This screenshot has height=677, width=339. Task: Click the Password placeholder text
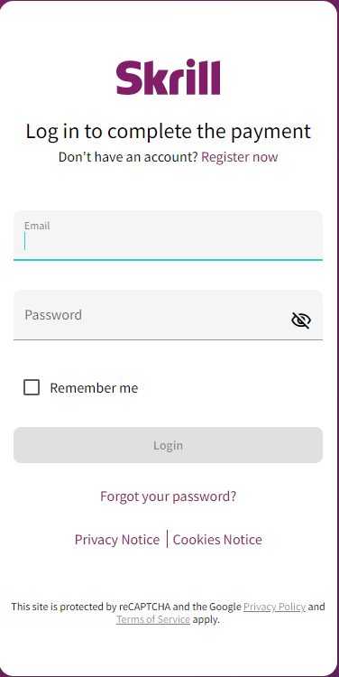pos(53,315)
